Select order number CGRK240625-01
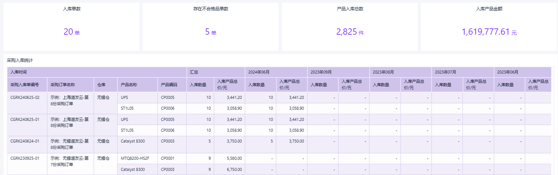Image resolution: width=558 pixels, height=175 pixels. pos(25,119)
